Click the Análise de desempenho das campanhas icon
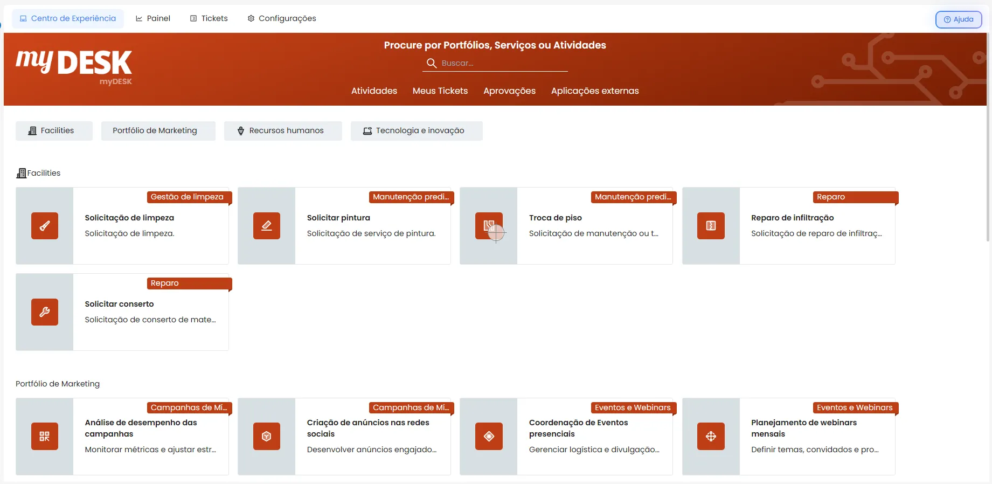Screen dimensions: 992x484 click(x=45, y=437)
